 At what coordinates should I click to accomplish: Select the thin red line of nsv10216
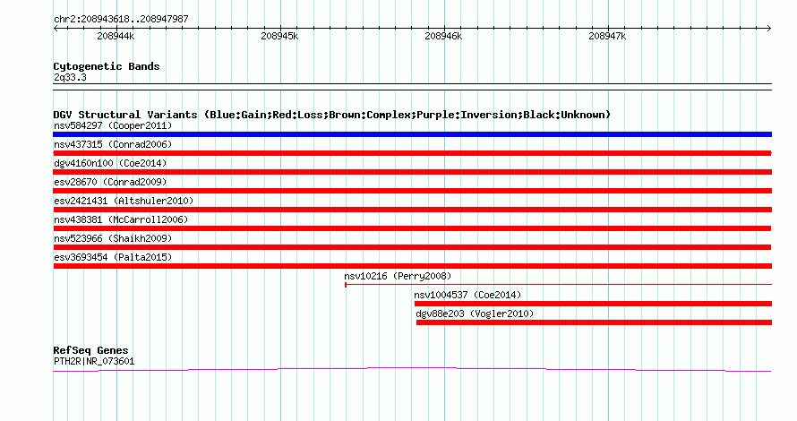pos(558,285)
